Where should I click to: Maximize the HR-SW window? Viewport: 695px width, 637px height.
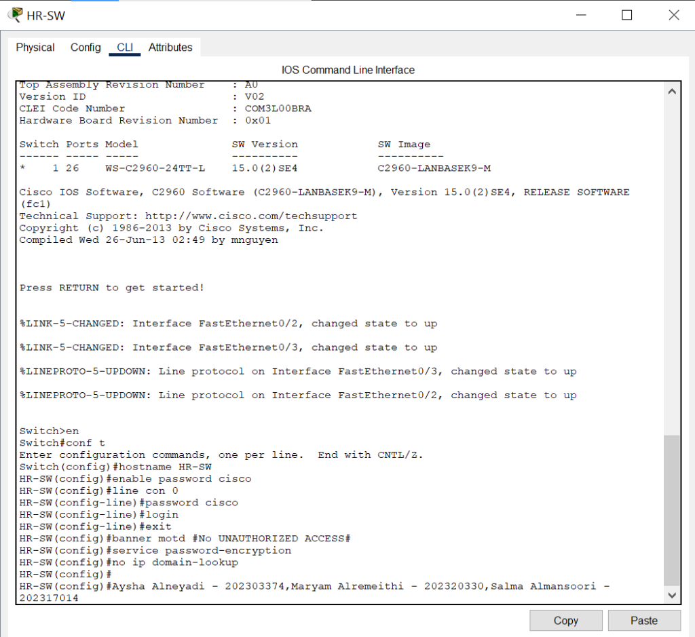[626, 15]
